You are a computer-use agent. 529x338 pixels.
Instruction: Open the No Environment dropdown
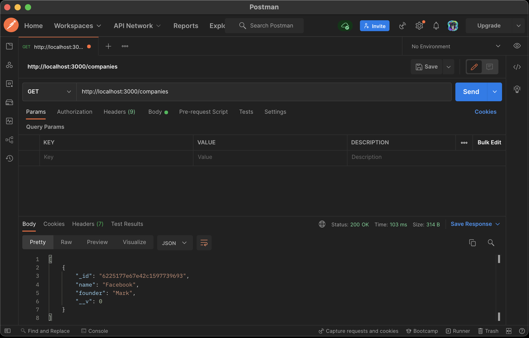pyautogui.click(x=454, y=46)
